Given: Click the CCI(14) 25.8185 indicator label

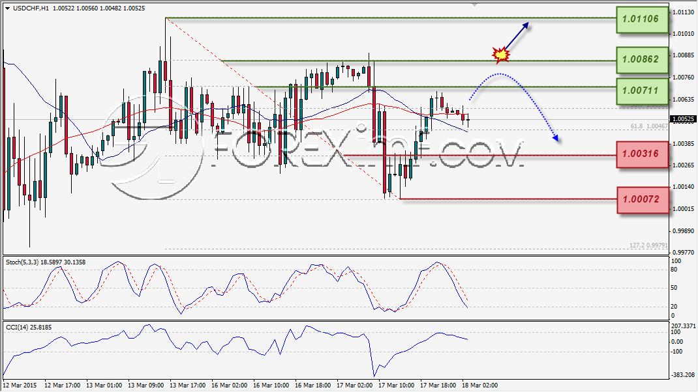Looking at the screenshot, I should (29, 328).
